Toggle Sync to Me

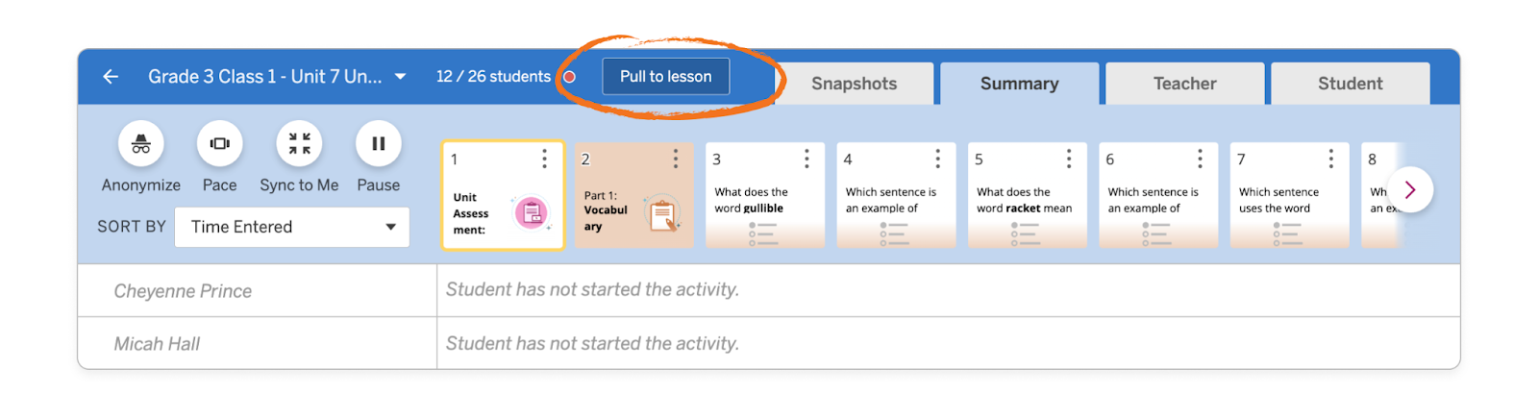point(299,144)
